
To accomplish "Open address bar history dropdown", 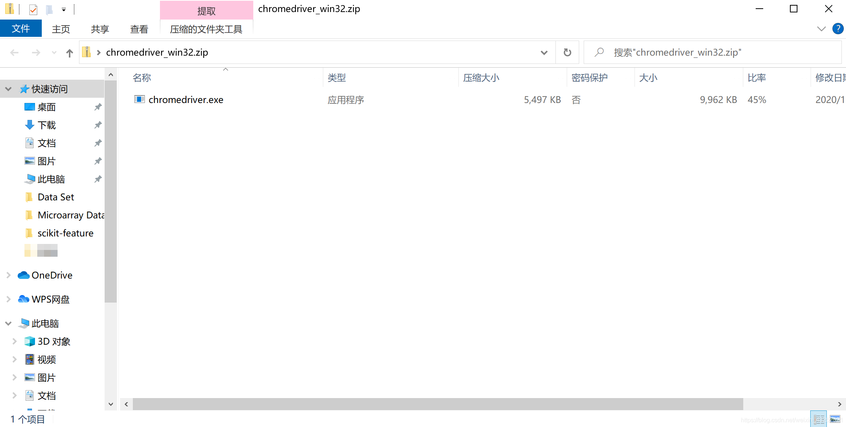I will point(544,52).
